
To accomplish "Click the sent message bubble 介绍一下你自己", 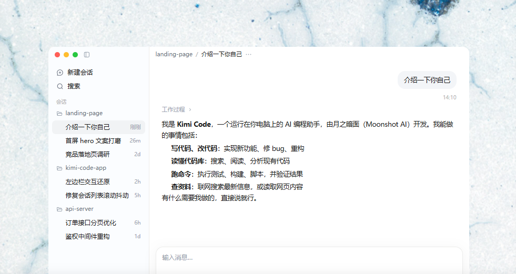I will [x=427, y=80].
